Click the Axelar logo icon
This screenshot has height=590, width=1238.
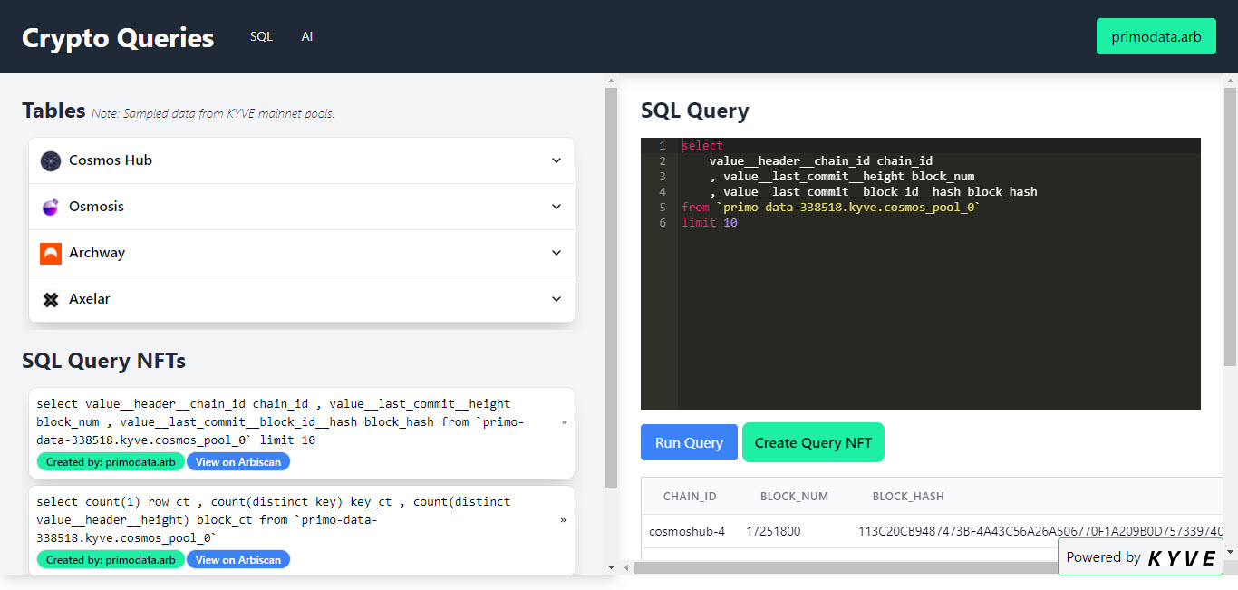(x=51, y=300)
